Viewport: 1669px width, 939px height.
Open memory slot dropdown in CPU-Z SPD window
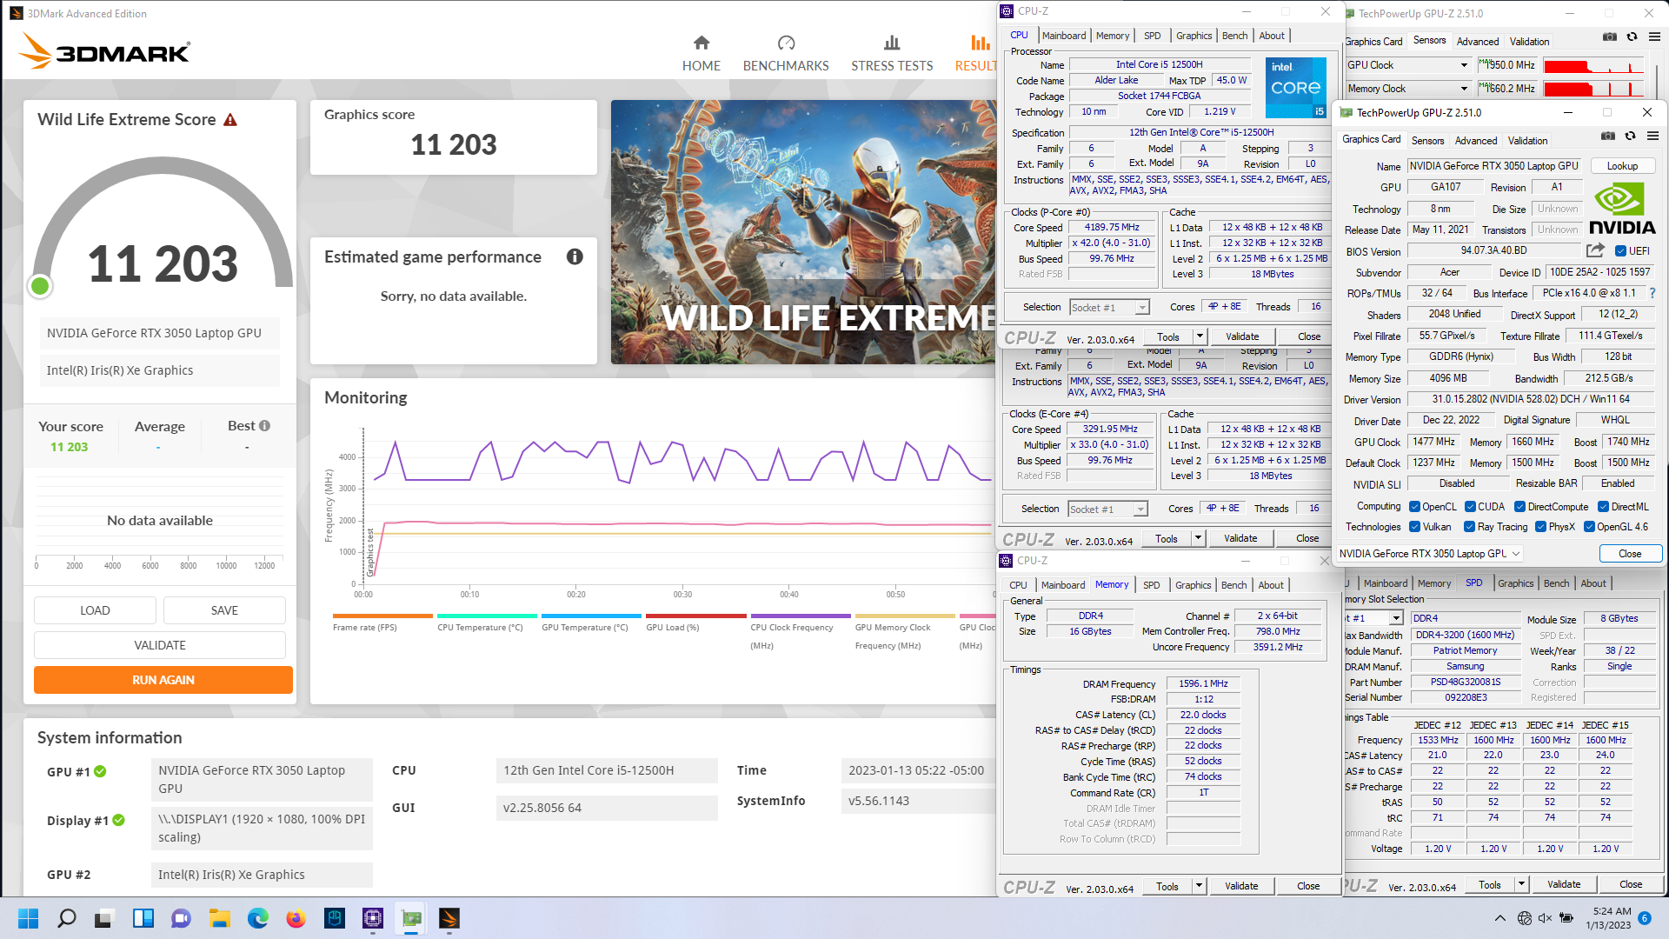click(x=1396, y=618)
